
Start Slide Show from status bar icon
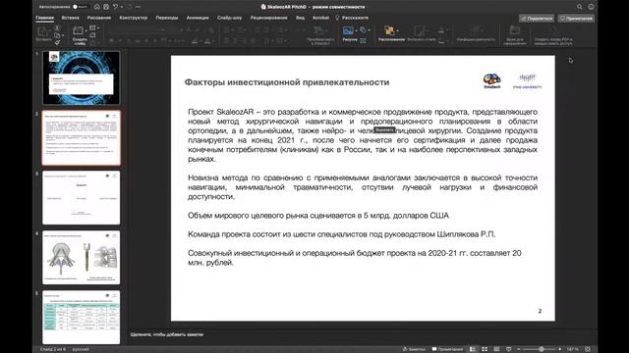coord(509,349)
